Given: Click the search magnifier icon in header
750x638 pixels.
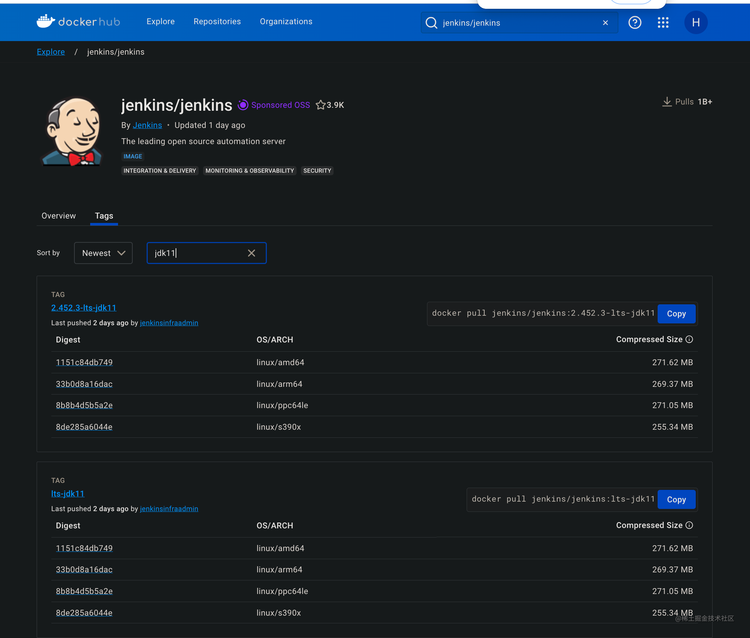Looking at the screenshot, I should coord(431,23).
